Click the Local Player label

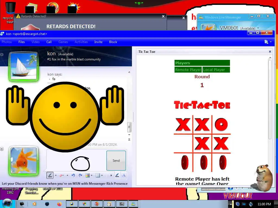tap(216, 70)
